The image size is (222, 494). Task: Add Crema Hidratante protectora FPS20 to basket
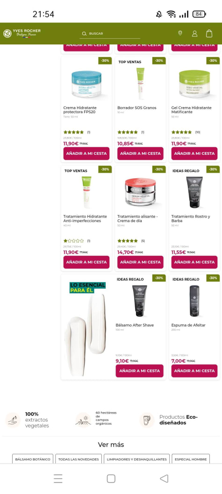(86, 153)
